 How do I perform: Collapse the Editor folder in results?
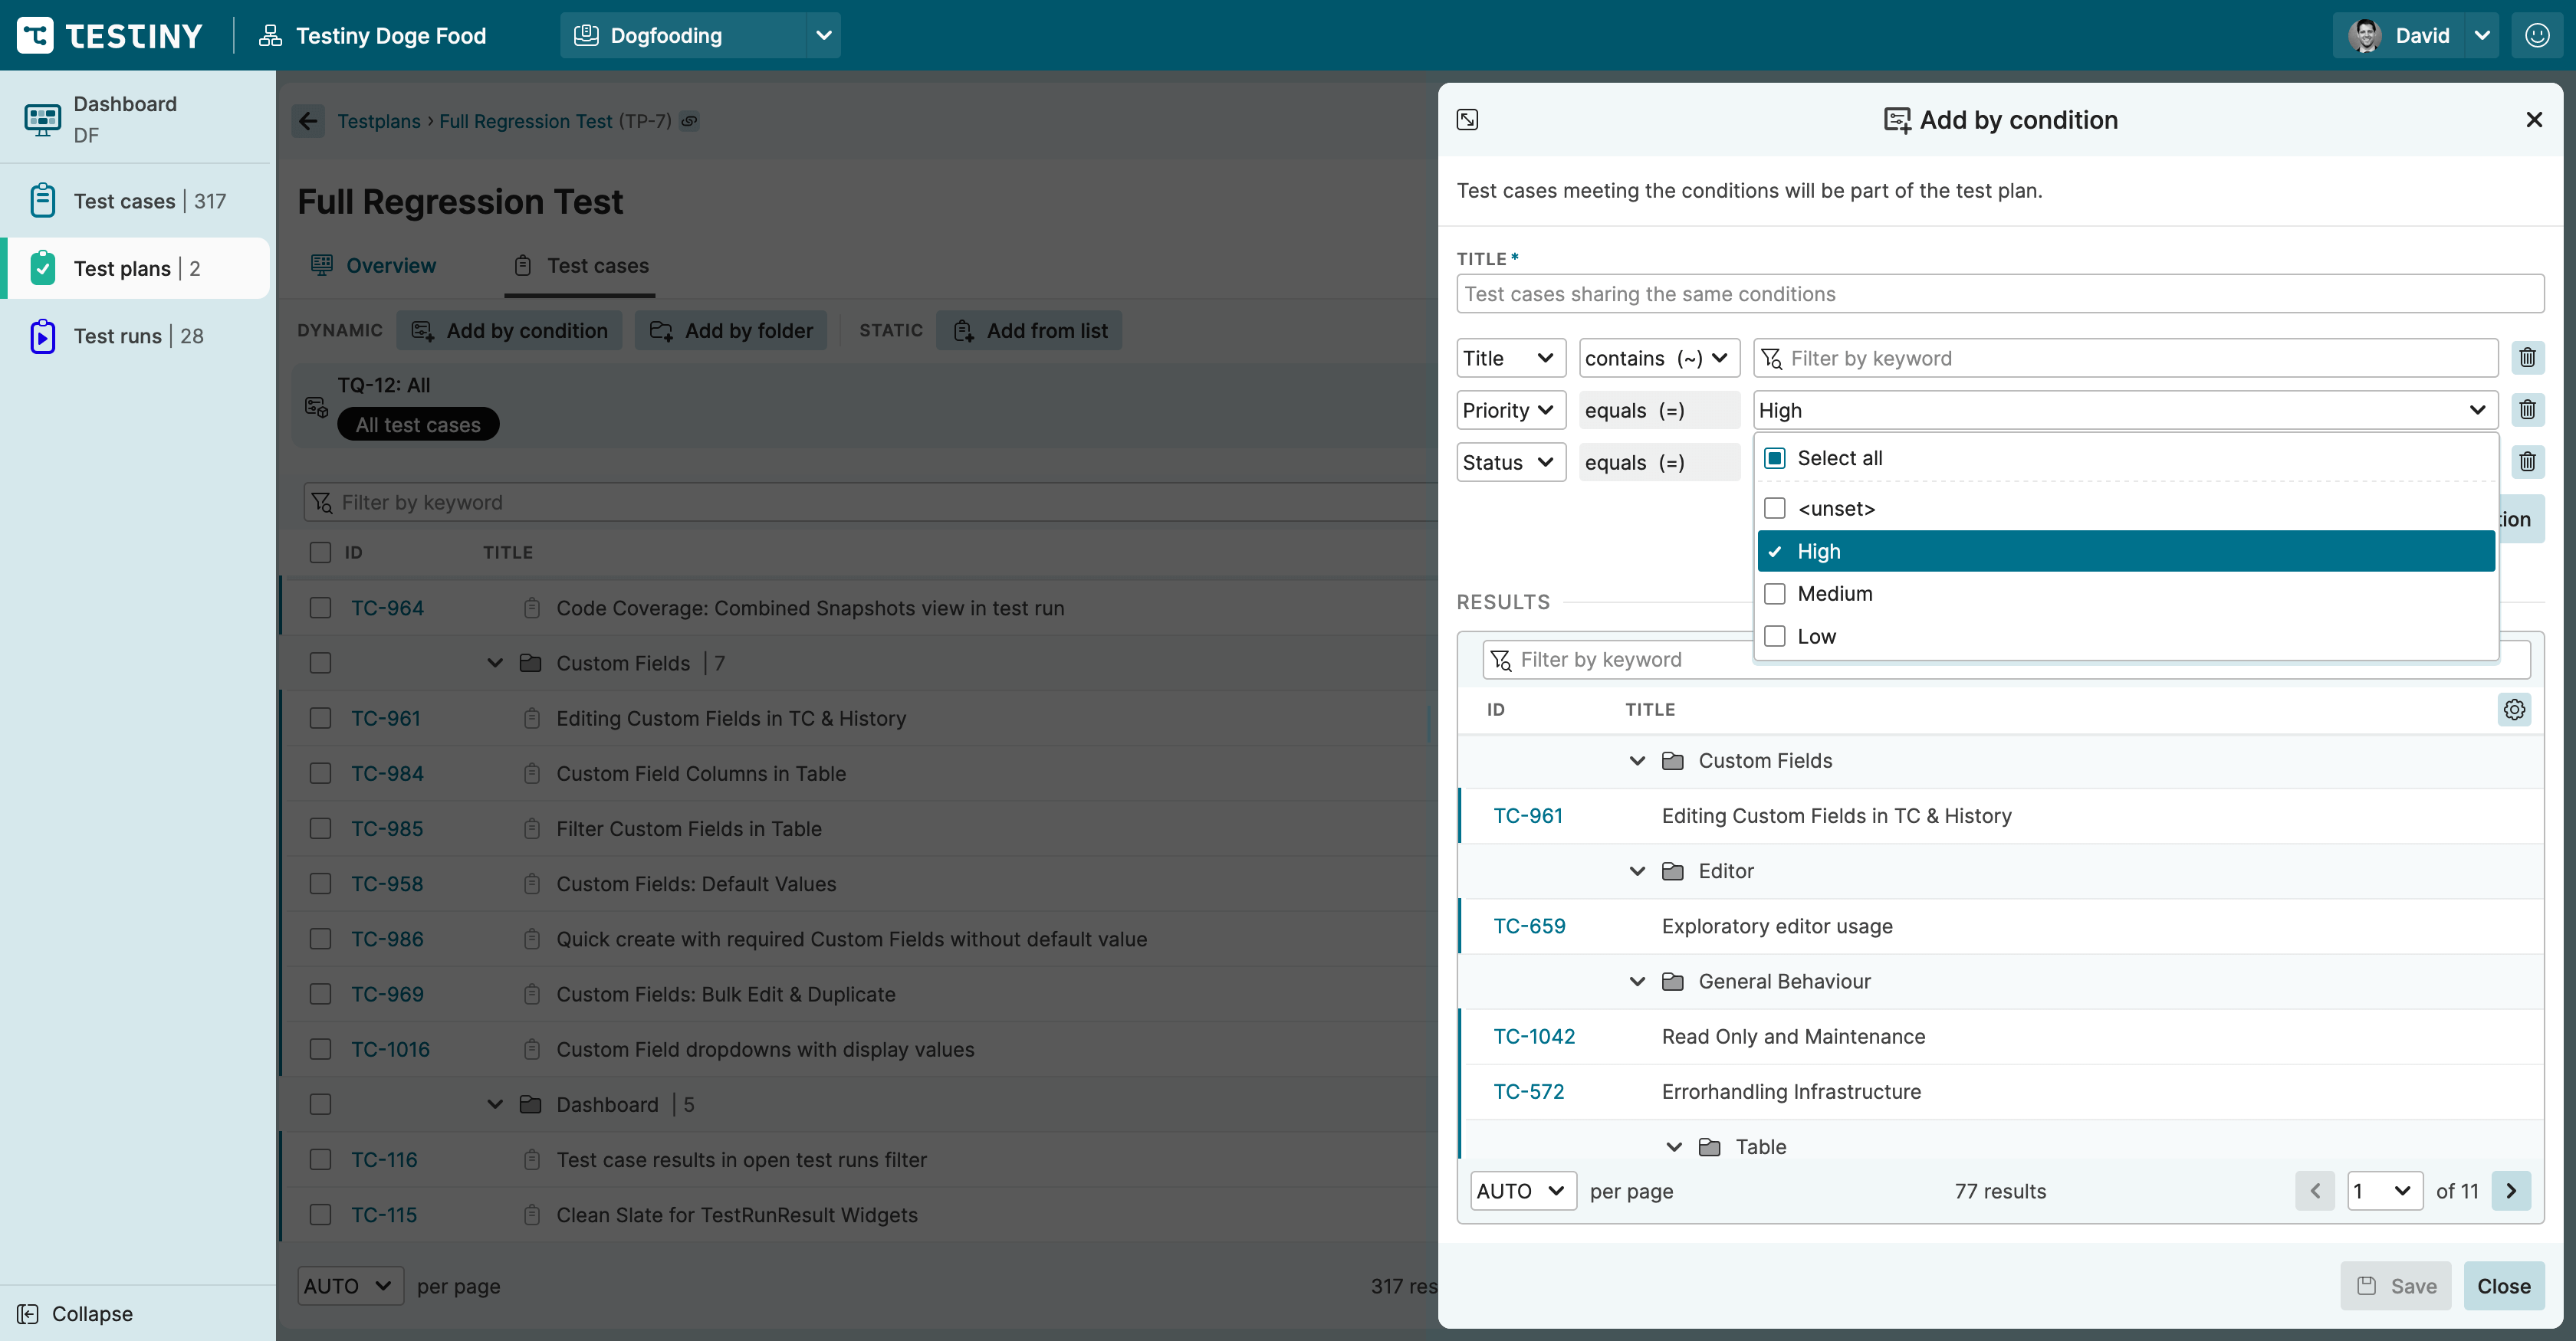click(1637, 871)
